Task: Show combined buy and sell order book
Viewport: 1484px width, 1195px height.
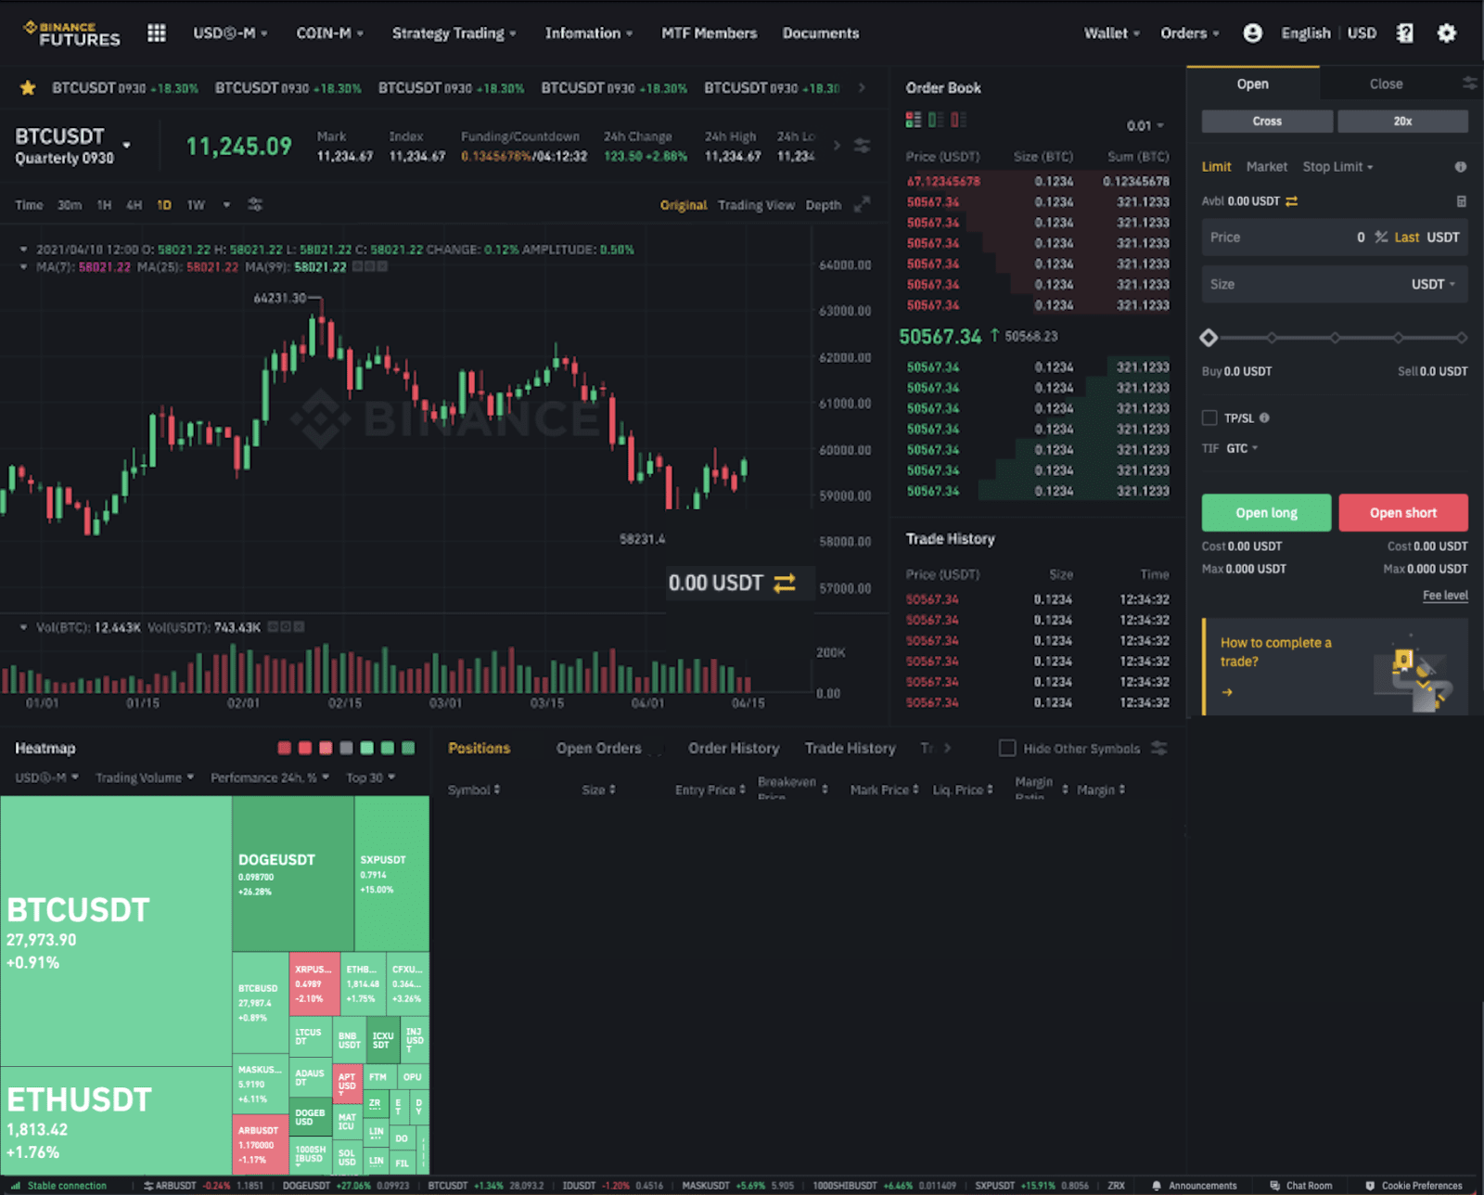Action: click(x=914, y=120)
